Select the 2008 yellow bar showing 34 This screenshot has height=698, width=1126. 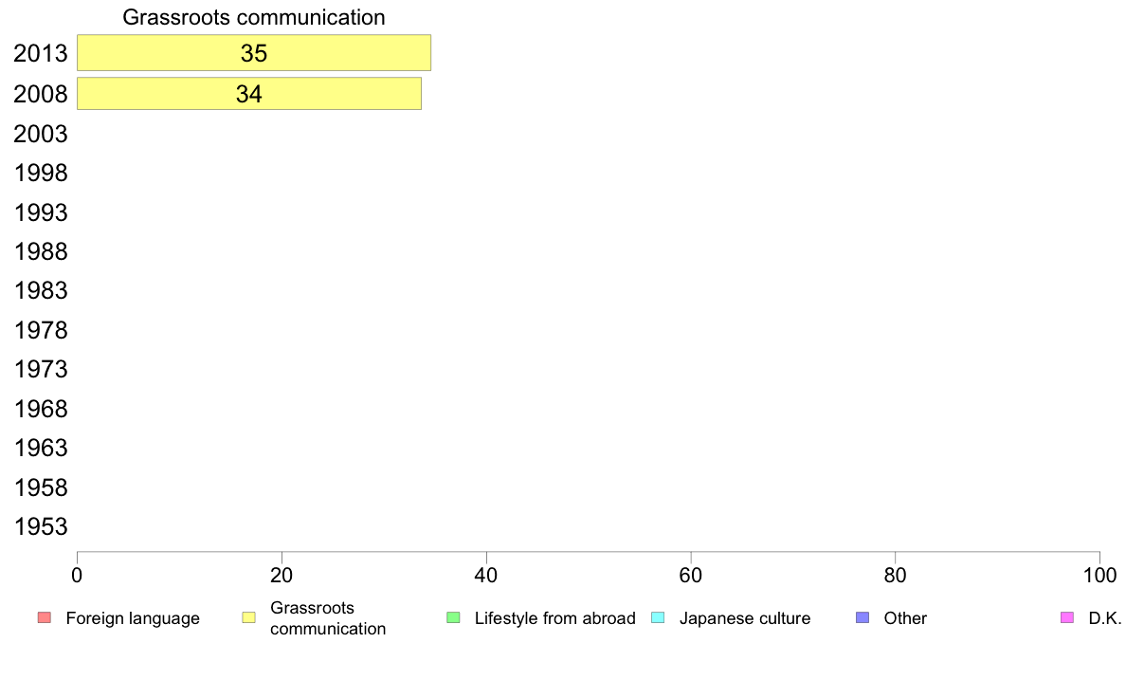point(249,94)
